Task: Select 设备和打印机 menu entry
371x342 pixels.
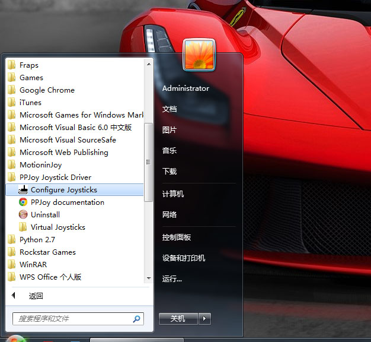Action: (184, 258)
